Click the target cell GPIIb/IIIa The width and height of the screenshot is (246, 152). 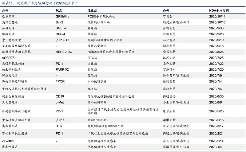(62, 17)
